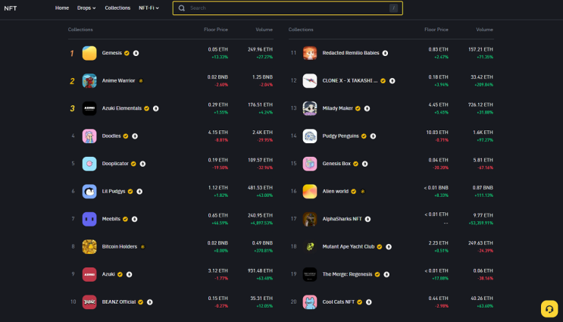This screenshot has height=322, width=563.
Task: Open the Doodles collection avatar
Action: pos(89,136)
